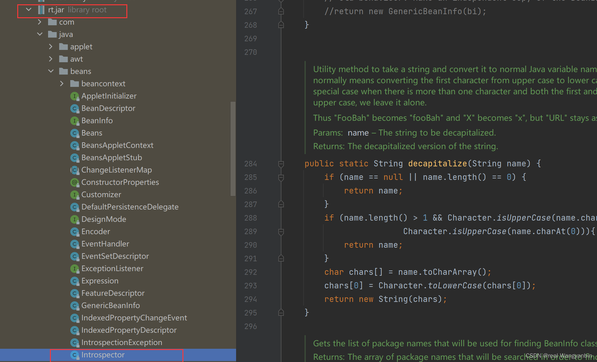Select ConstructorProperties annotation entry
Viewport: 597px width, 362px height.
(x=120, y=182)
